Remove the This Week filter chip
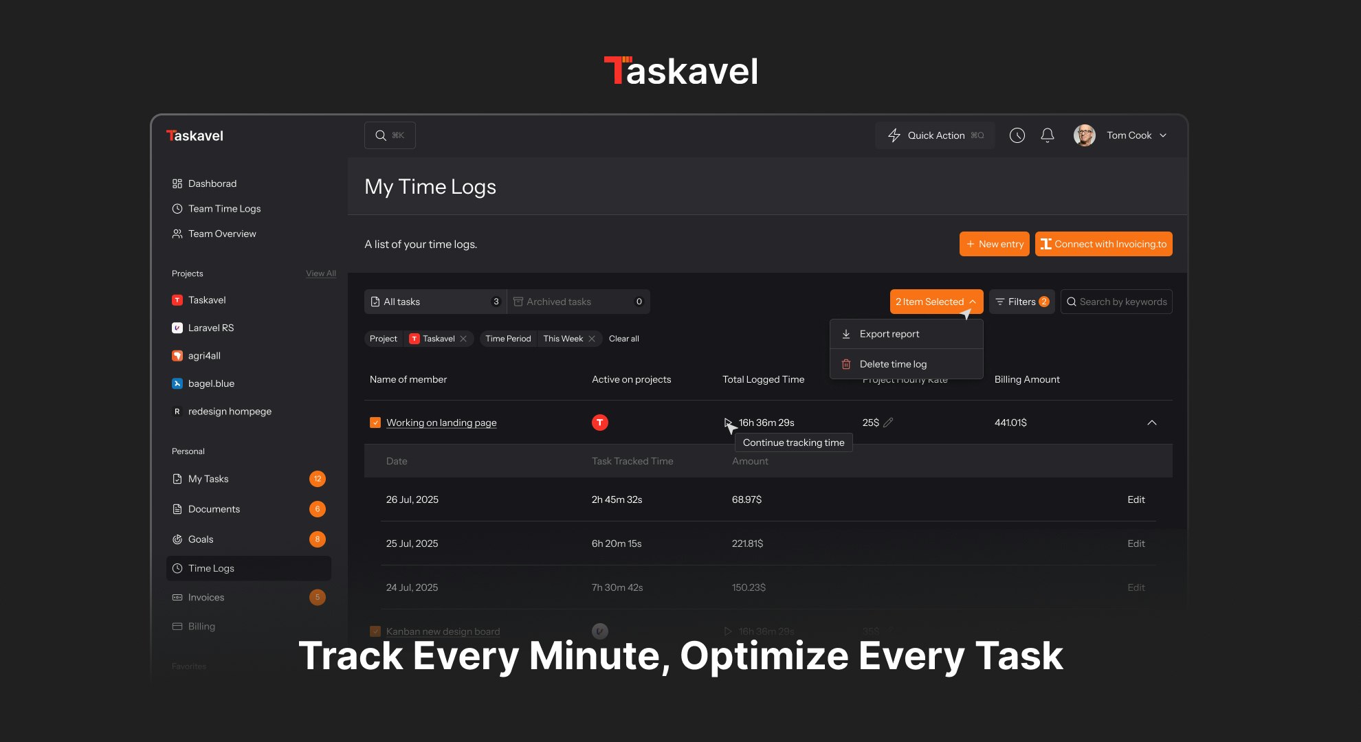This screenshot has width=1361, height=742. 591,338
